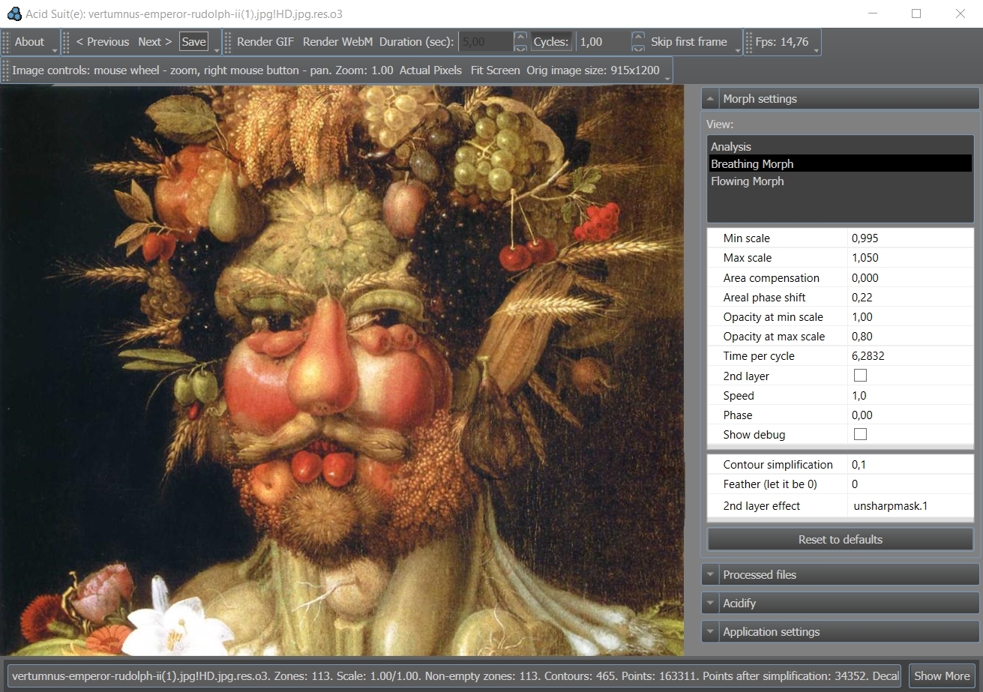The width and height of the screenshot is (983, 692).
Task: Click the Time per cycle value 6,2832
Action: tap(910, 356)
